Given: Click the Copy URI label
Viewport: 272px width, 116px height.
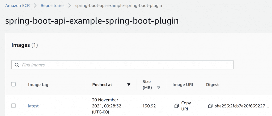Looking at the screenshot, I should click(x=186, y=106).
